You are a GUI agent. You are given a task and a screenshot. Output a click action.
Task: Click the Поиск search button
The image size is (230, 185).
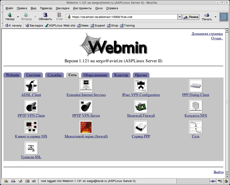coord(191,17)
